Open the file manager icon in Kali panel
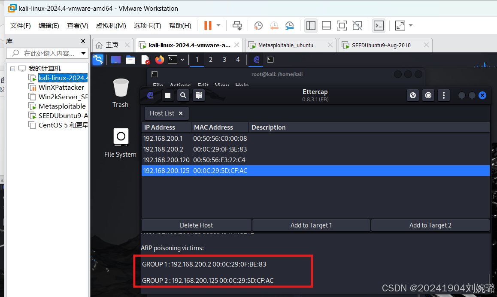 click(130, 60)
